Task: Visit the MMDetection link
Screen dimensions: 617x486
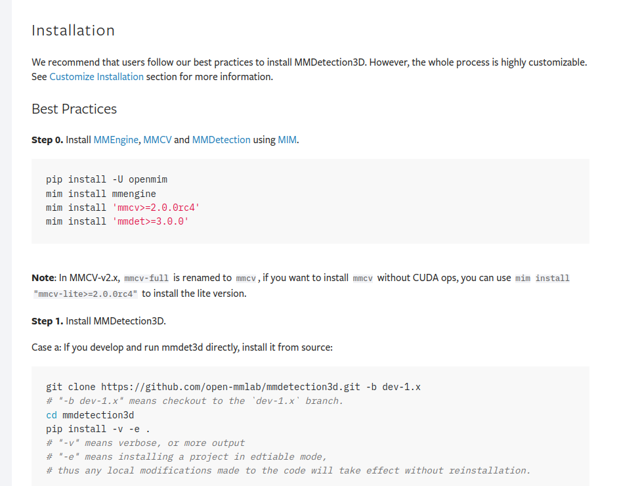Action: 221,140
